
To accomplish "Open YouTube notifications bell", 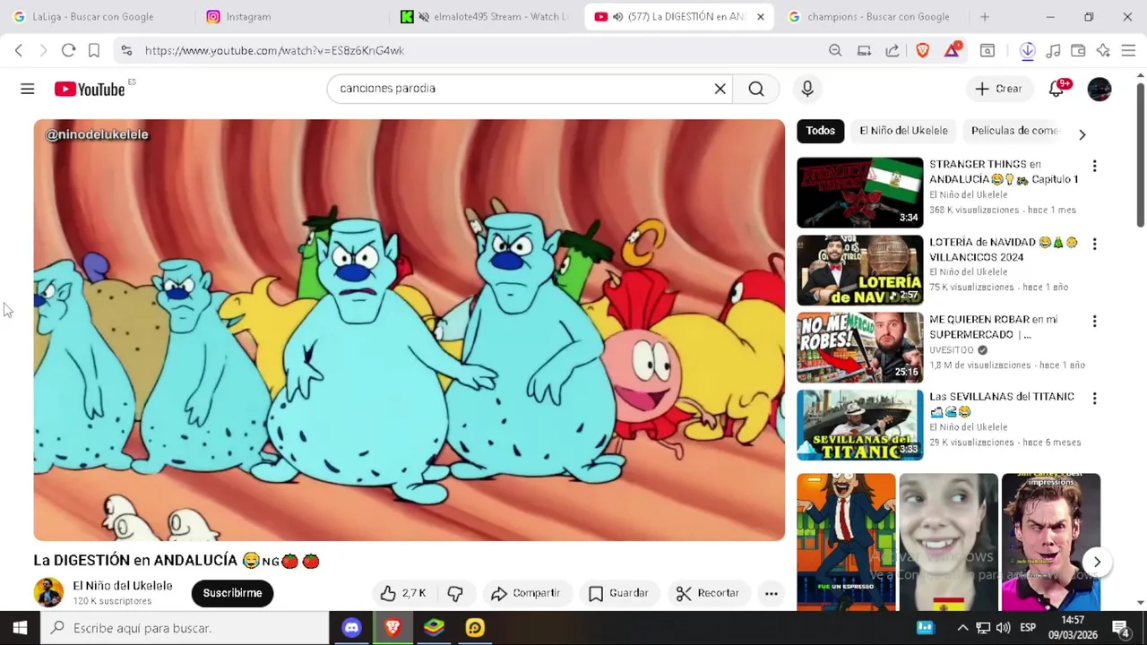I will click(1057, 89).
